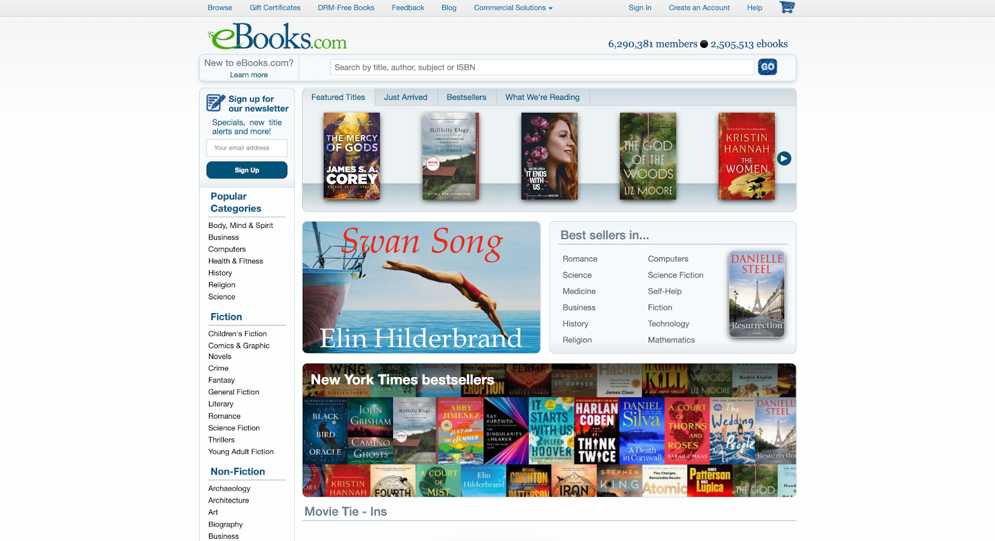995x541 pixels.
Task: Click the eBooks.com logo
Action: 277,37
